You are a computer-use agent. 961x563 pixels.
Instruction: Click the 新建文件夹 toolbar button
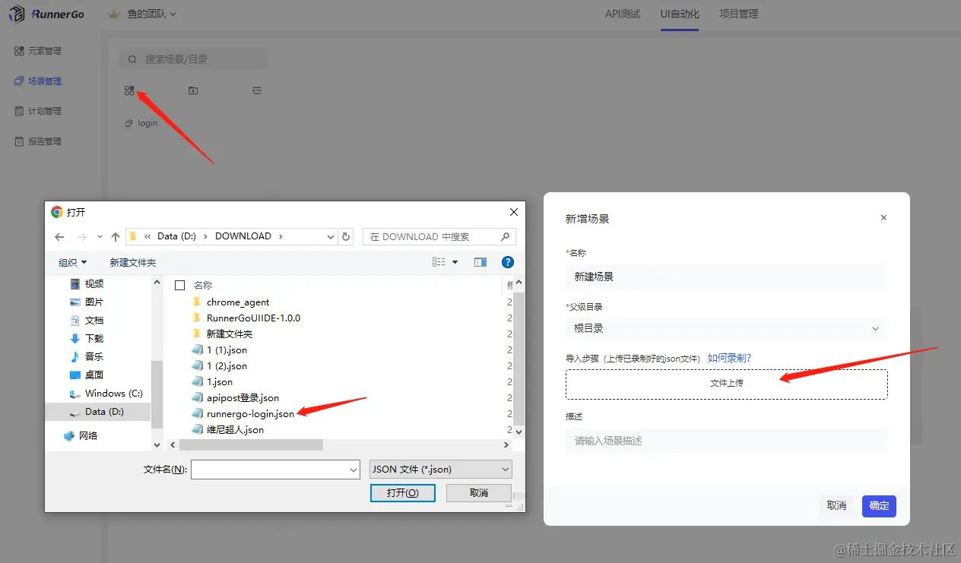pos(133,262)
